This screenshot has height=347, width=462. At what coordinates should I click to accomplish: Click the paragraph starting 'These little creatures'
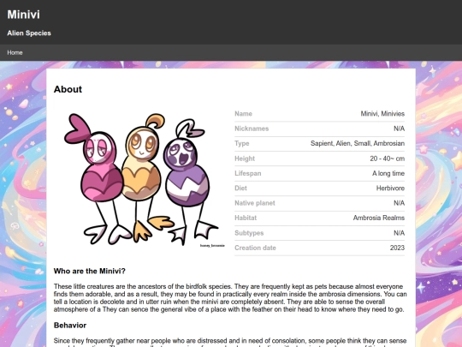click(230, 298)
